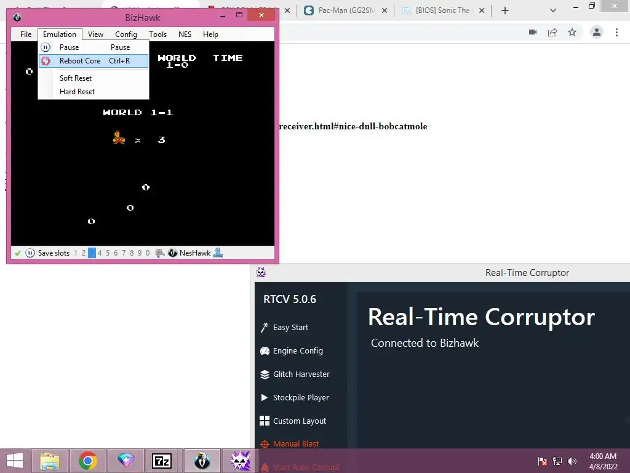Click the Real-Time Corruptor title bar icon

point(261,272)
